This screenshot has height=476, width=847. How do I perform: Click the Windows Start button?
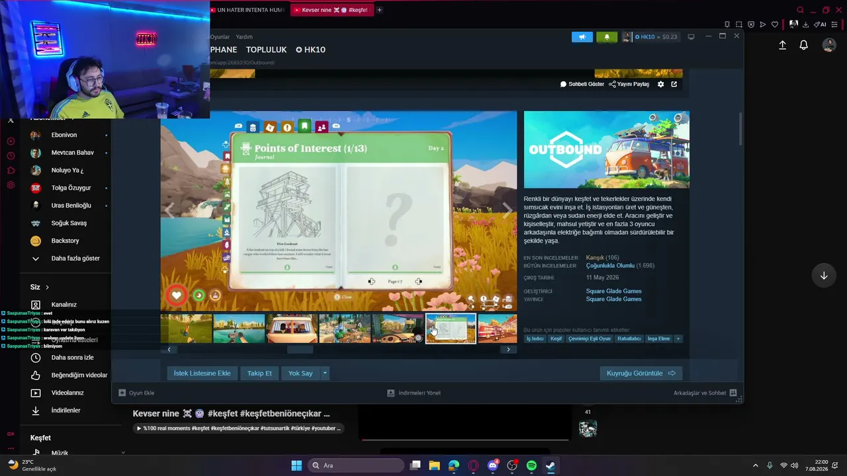click(296, 465)
